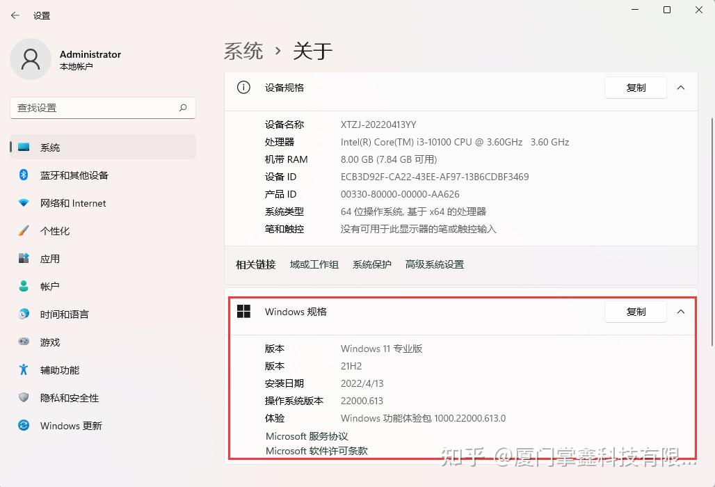This screenshot has width=715, height=487.
Task: Select product ID 00330-80000-00000-AA626
Action: click(400, 194)
